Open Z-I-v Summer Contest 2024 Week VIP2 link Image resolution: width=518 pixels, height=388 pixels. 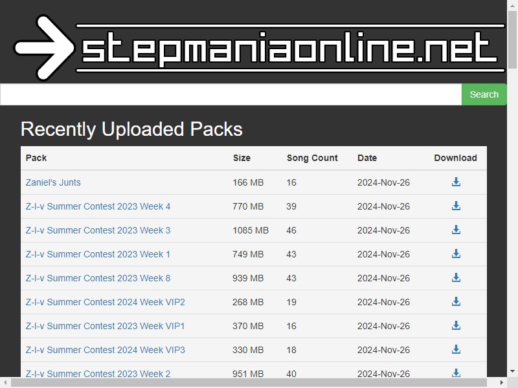(106, 302)
